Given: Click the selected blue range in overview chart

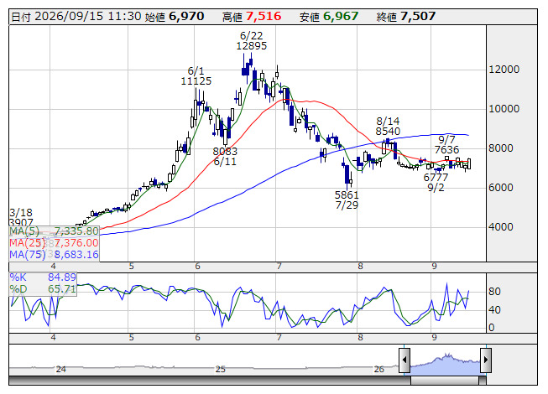Looking at the screenshot, I should coord(446,364).
